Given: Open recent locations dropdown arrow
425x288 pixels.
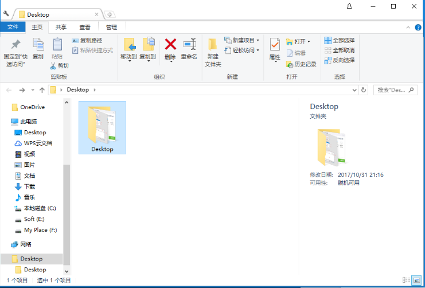Looking at the screenshot, I should (33, 90).
